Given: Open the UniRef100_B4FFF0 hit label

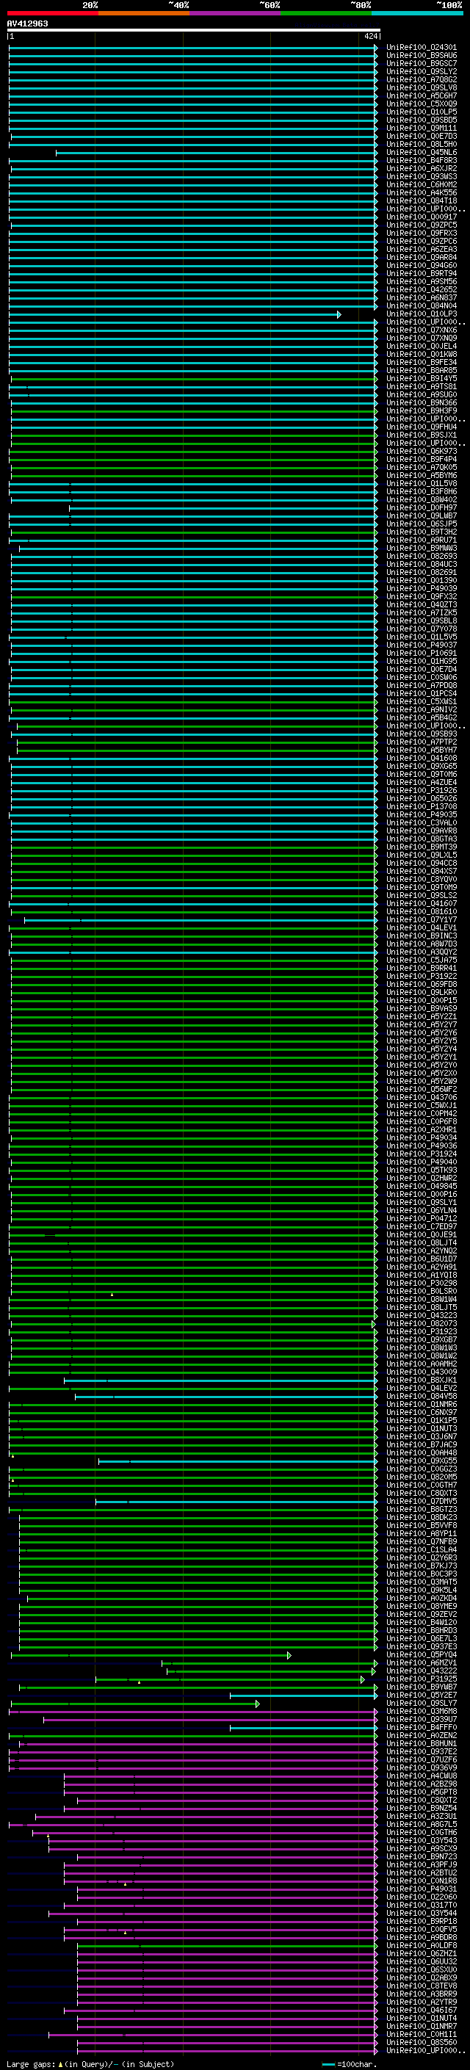Looking at the screenshot, I should click(421, 1728).
